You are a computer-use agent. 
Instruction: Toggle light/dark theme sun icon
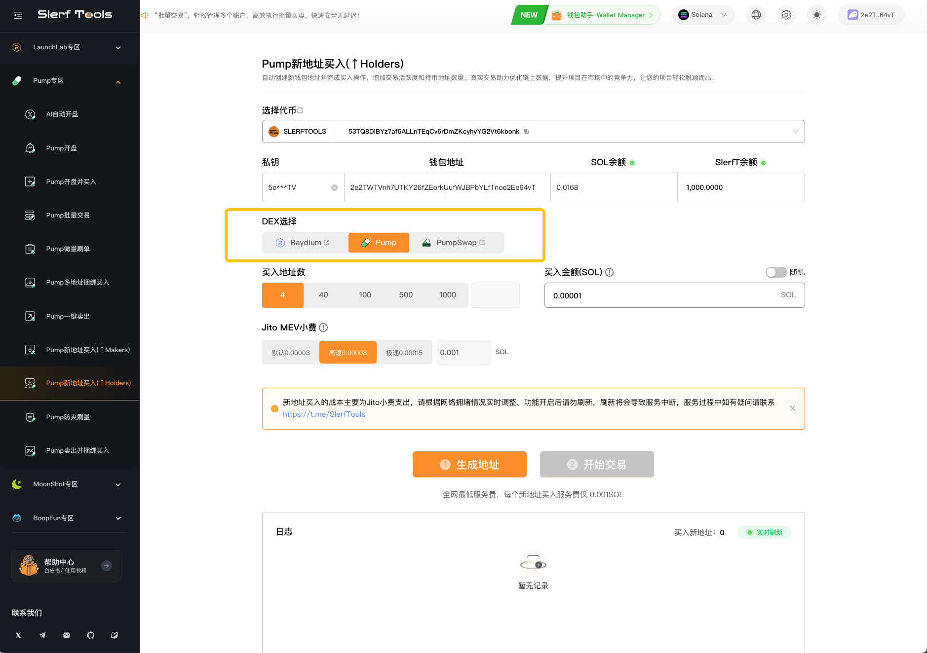click(x=817, y=15)
